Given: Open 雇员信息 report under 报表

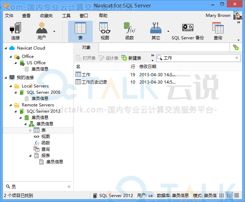Looking at the screenshot, I should point(54,162).
